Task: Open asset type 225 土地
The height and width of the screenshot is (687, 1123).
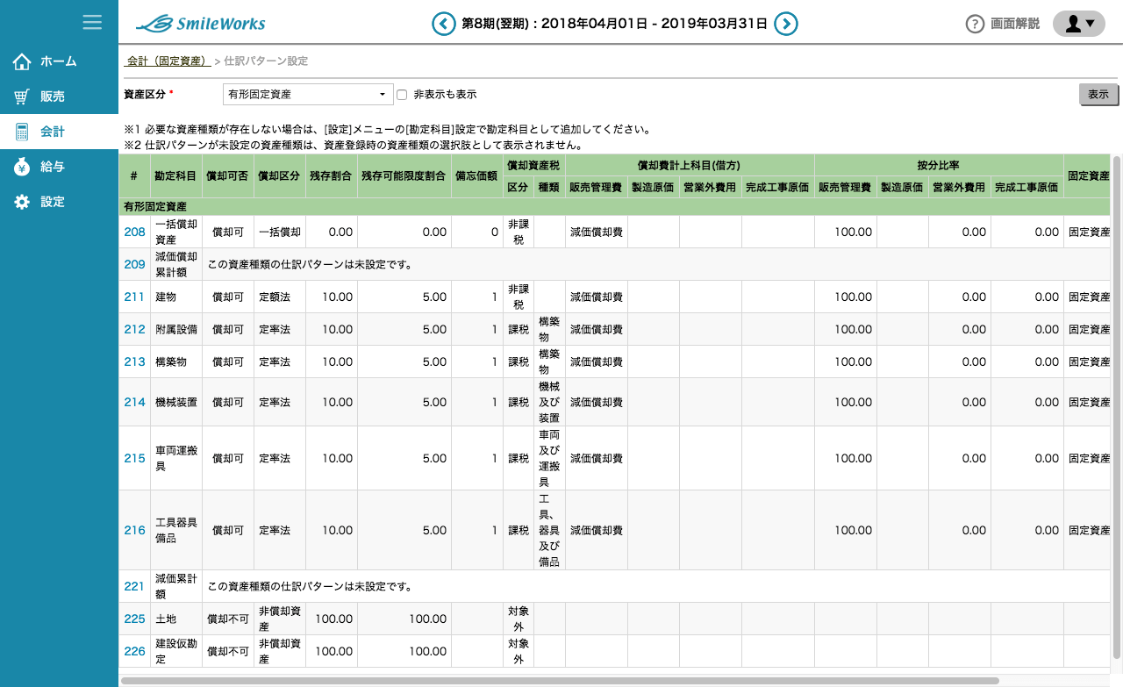Action: point(134,619)
